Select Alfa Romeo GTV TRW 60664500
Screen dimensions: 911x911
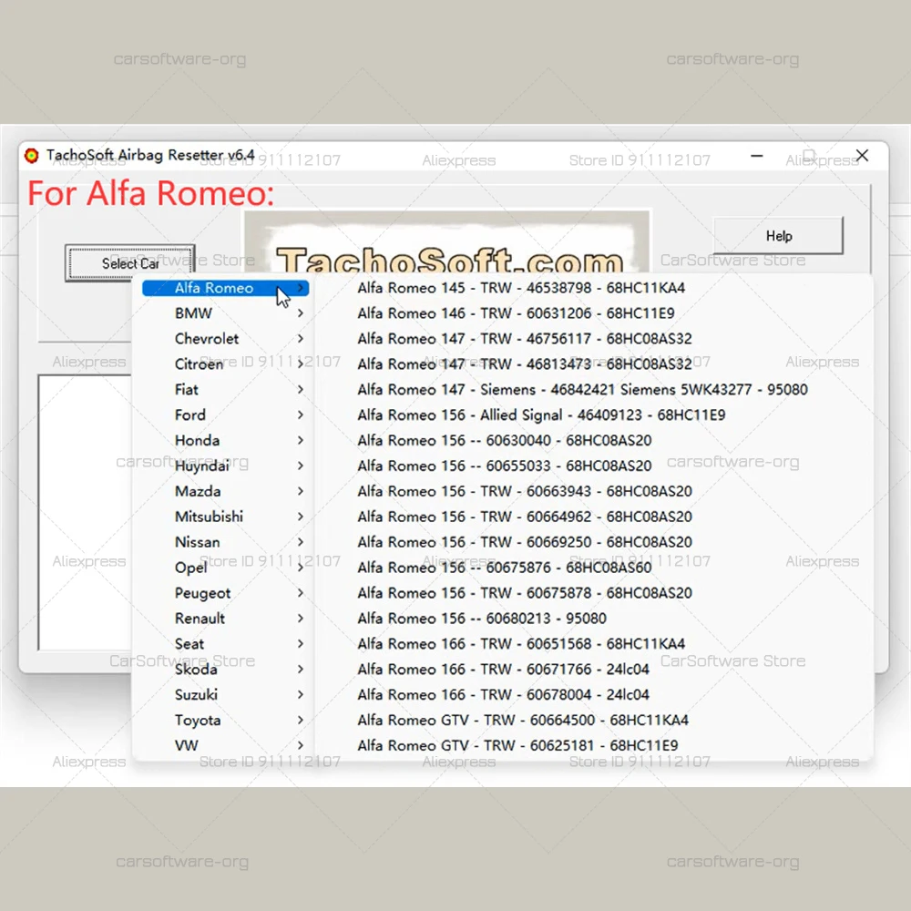point(523,720)
